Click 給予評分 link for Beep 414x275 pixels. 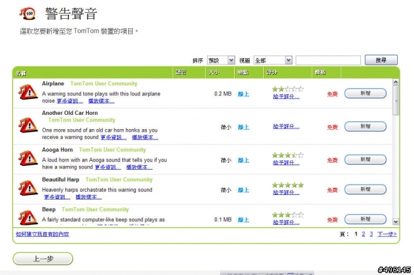click(286, 222)
